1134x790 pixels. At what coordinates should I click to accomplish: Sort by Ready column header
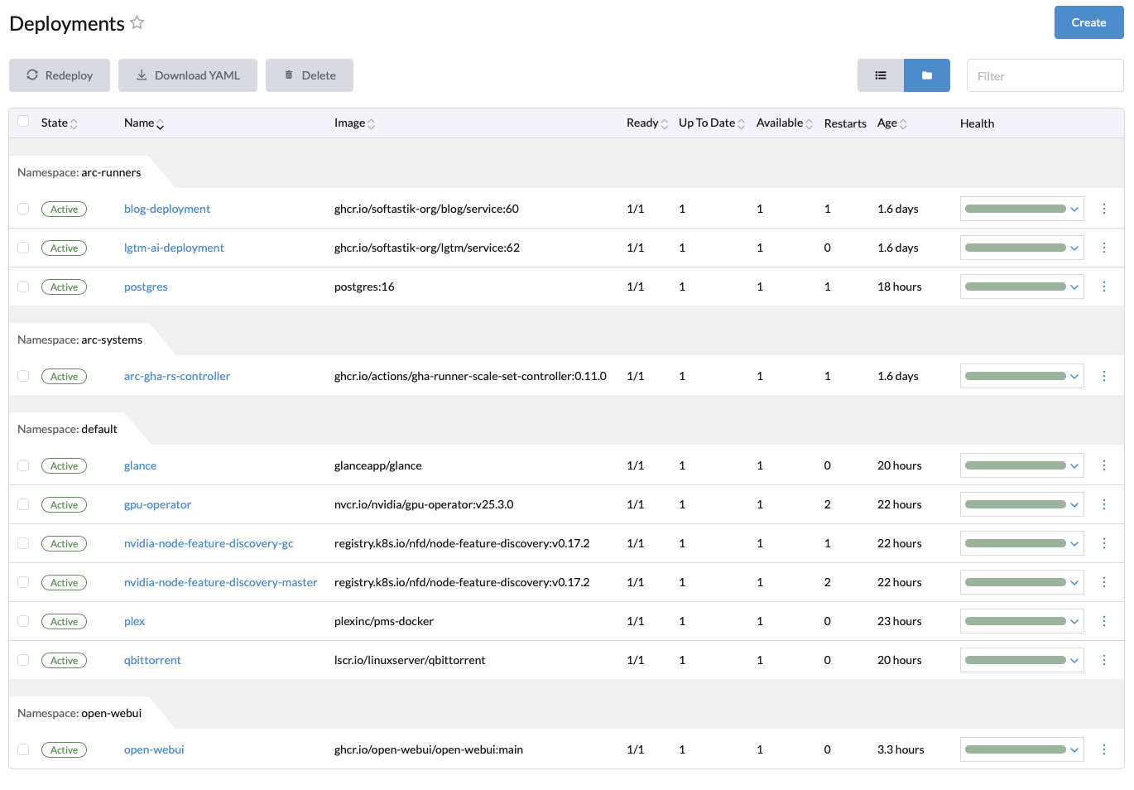pyautogui.click(x=647, y=123)
